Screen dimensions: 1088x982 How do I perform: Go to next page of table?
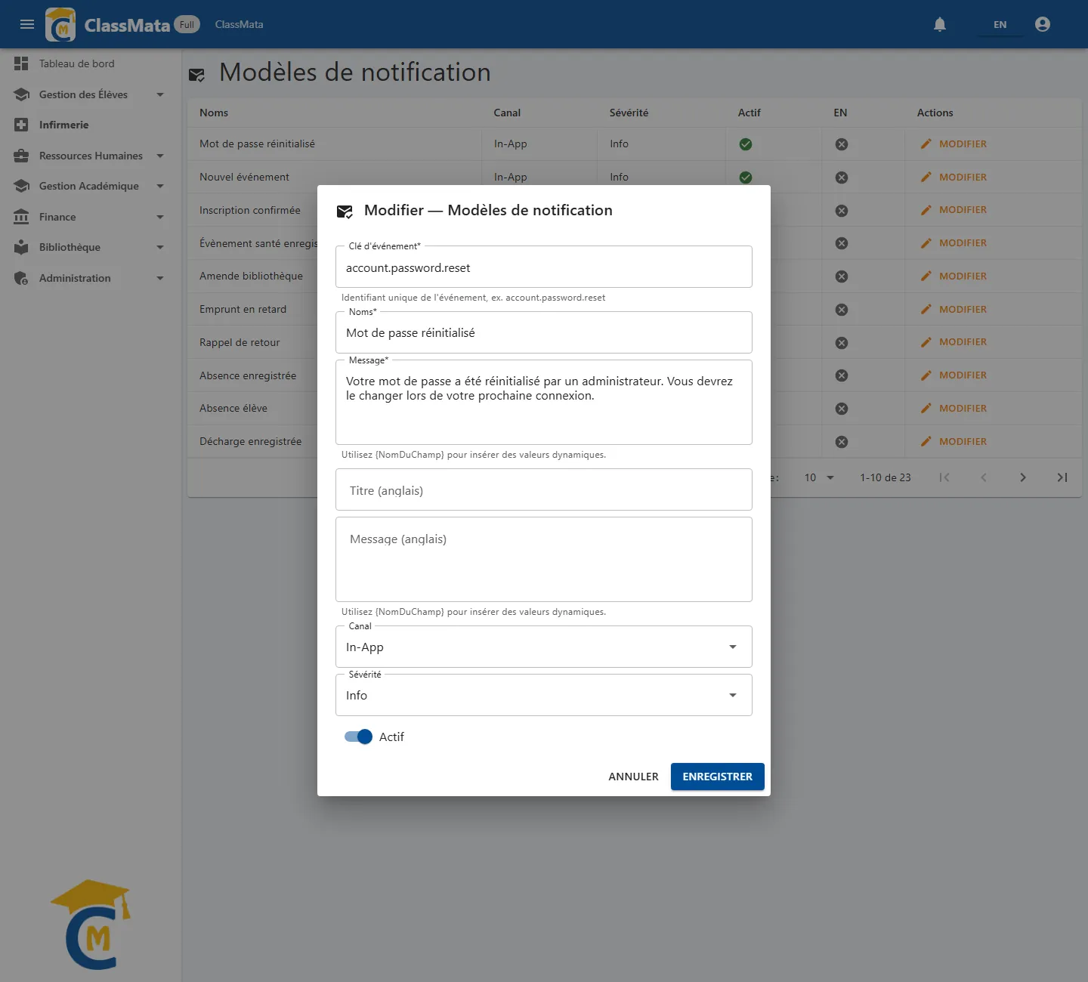1023,477
